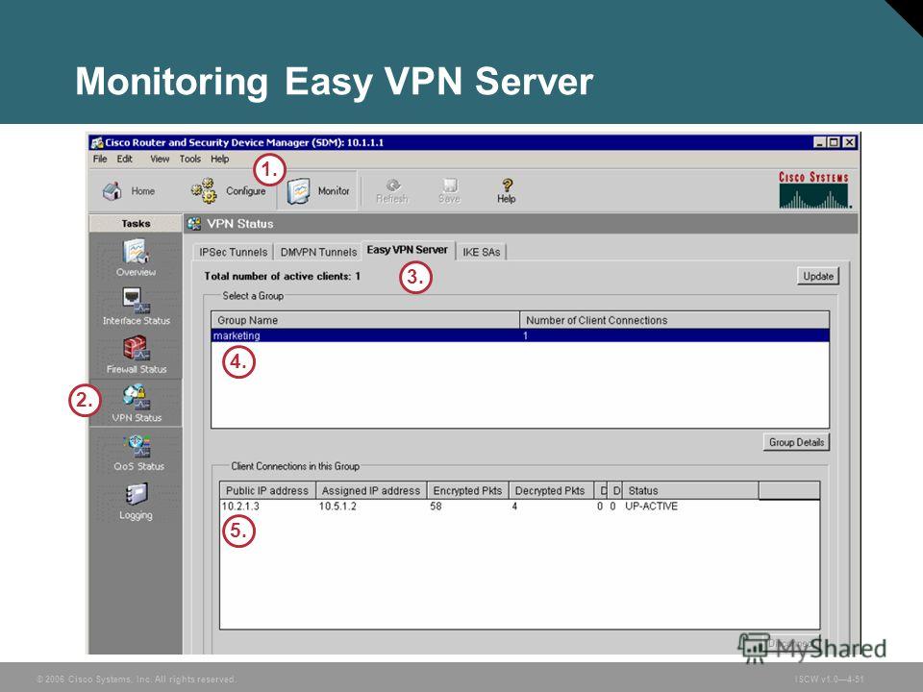Open QoS Status task icon
The image size is (923, 692).
[x=137, y=446]
